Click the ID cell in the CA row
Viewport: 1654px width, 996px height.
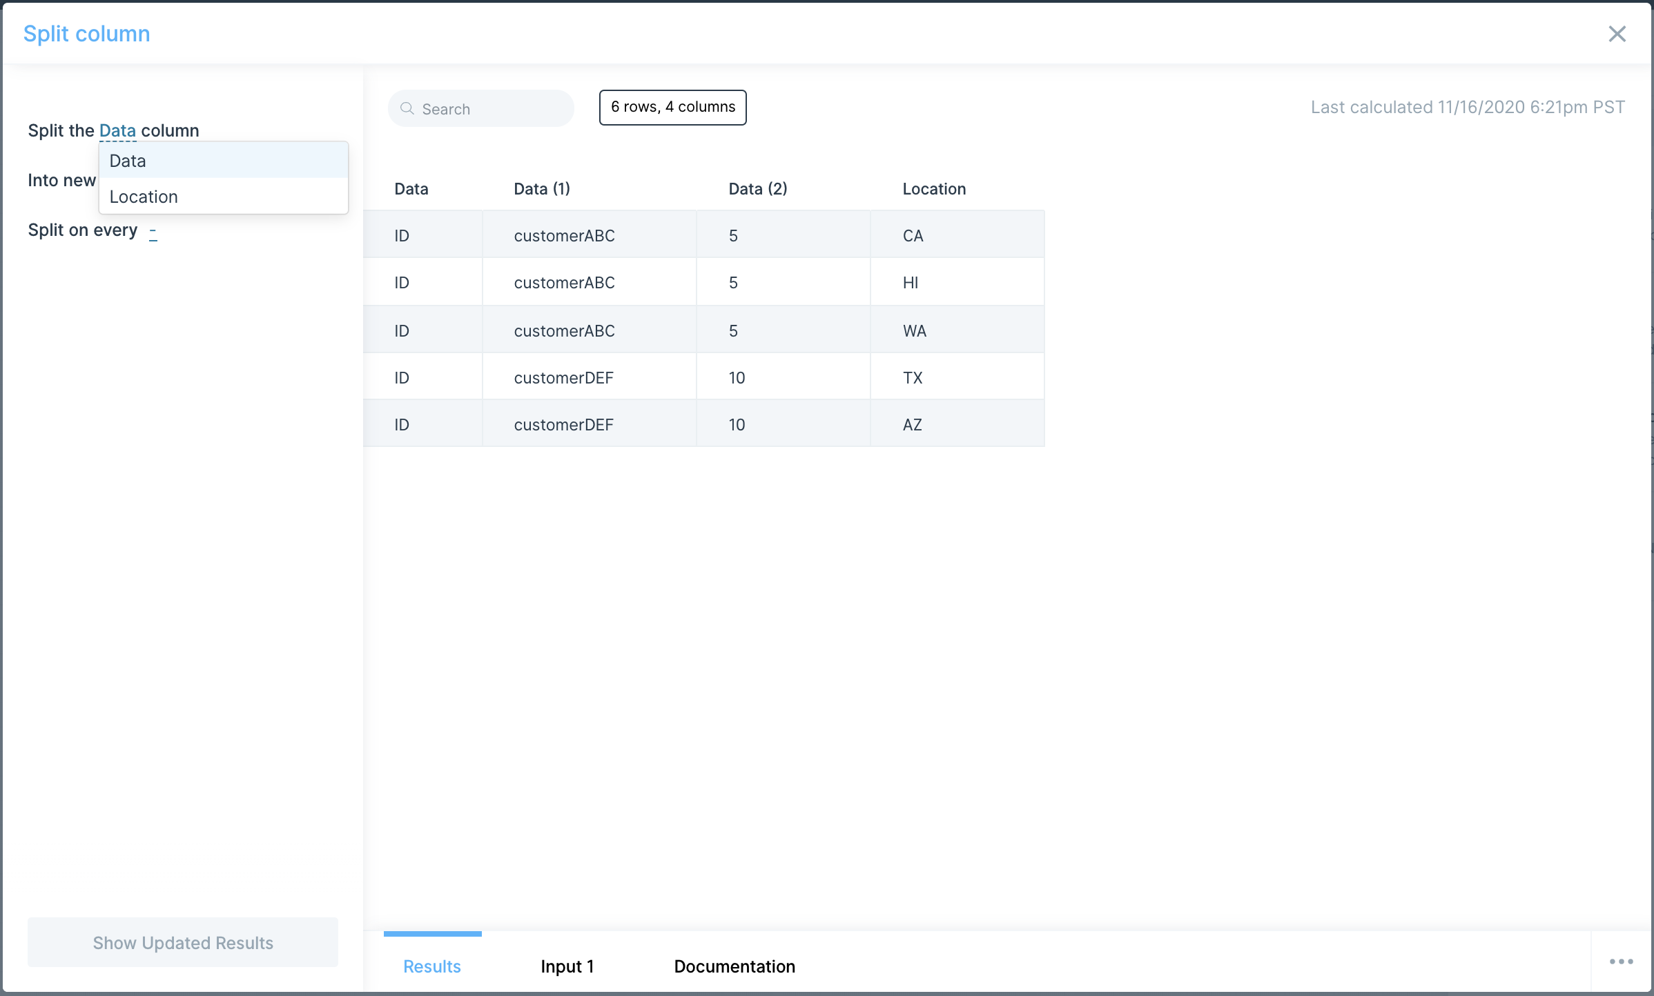pos(422,235)
